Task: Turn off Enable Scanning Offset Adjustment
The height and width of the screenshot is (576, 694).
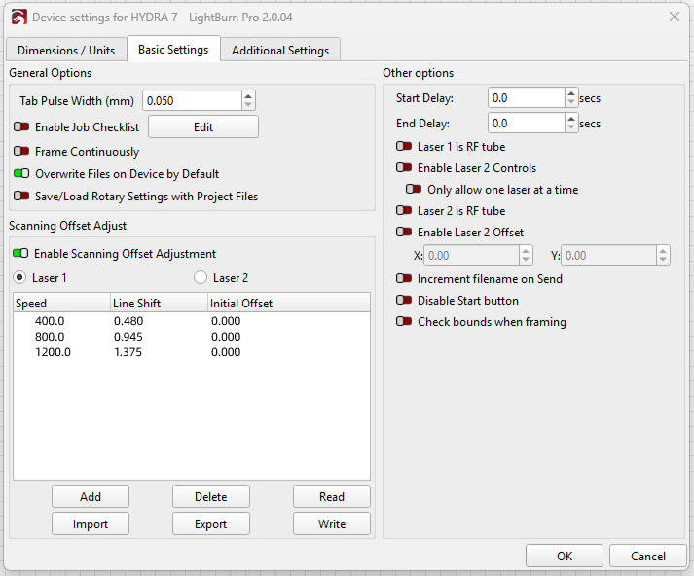Action: 20,254
